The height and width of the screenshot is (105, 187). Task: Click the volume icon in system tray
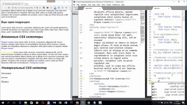click(167, 103)
